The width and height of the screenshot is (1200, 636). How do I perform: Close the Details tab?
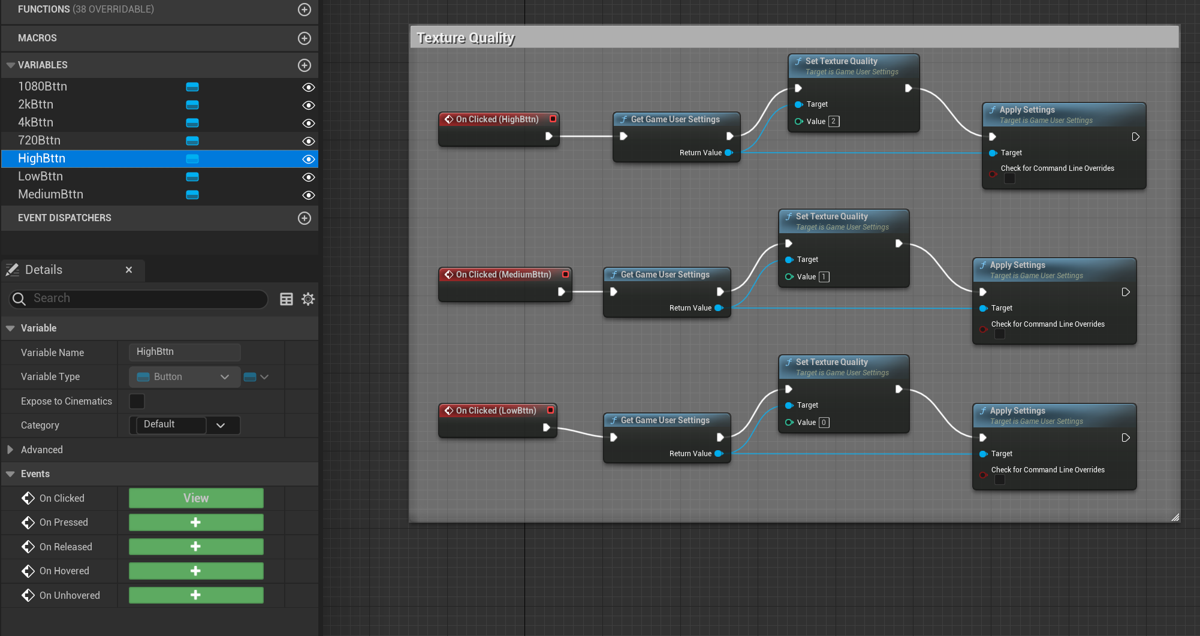[x=129, y=270]
